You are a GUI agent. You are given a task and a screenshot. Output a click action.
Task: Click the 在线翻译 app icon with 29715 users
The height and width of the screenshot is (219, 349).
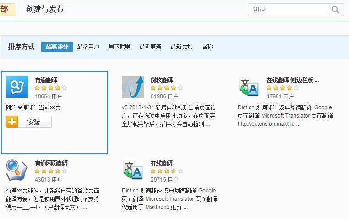pyautogui.click(x=133, y=170)
